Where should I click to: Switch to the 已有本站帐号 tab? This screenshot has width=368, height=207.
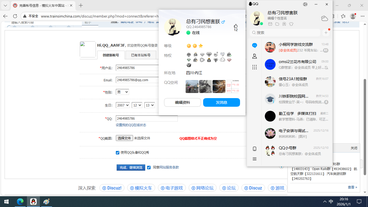click(x=141, y=55)
